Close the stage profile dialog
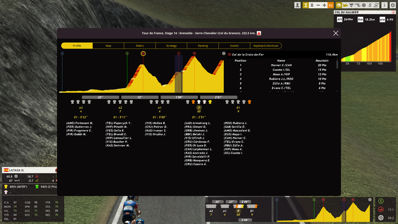398x224 pixels. 336,33
